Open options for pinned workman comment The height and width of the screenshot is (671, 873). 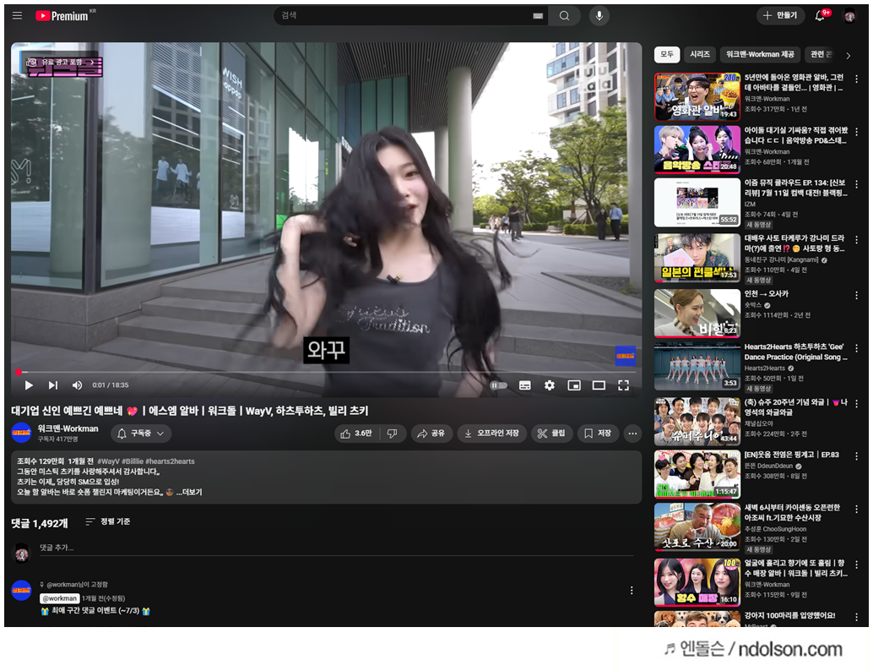(x=632, y=590)
